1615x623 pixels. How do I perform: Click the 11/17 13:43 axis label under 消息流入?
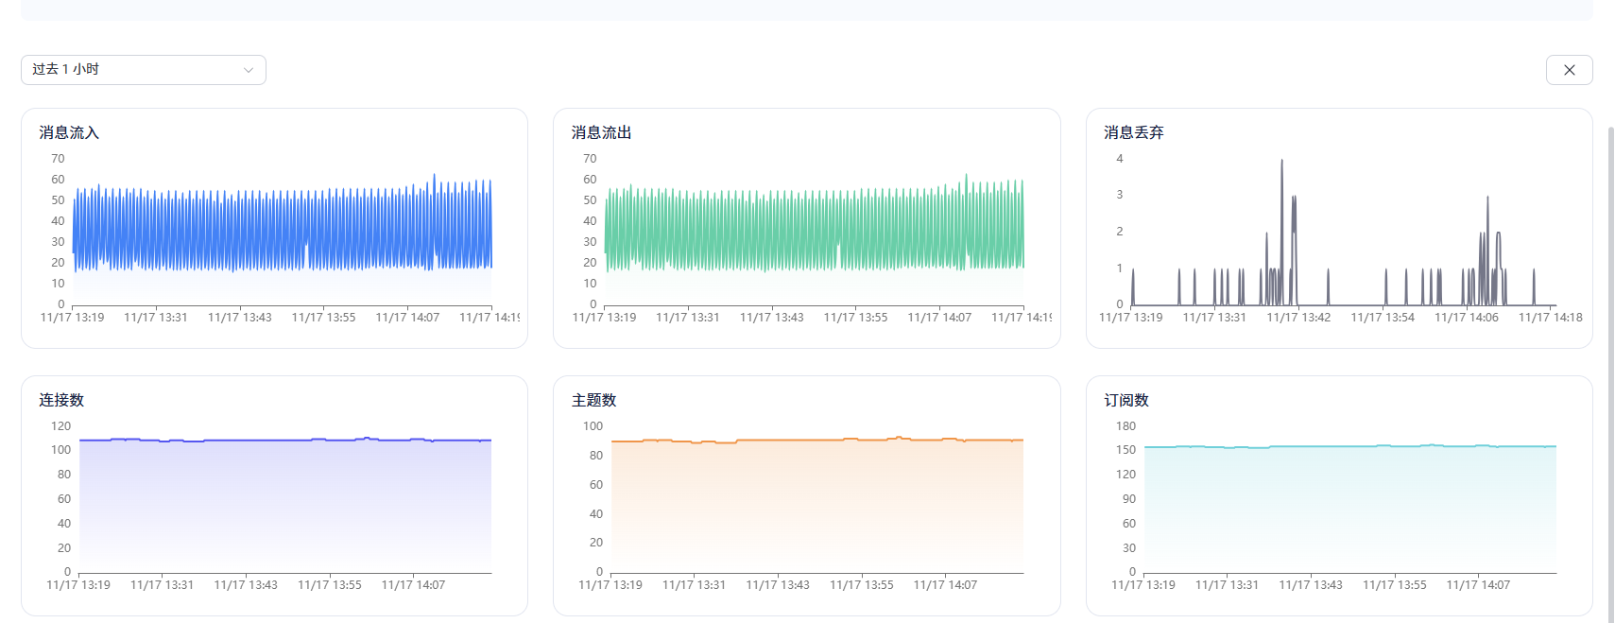[240, 318]
